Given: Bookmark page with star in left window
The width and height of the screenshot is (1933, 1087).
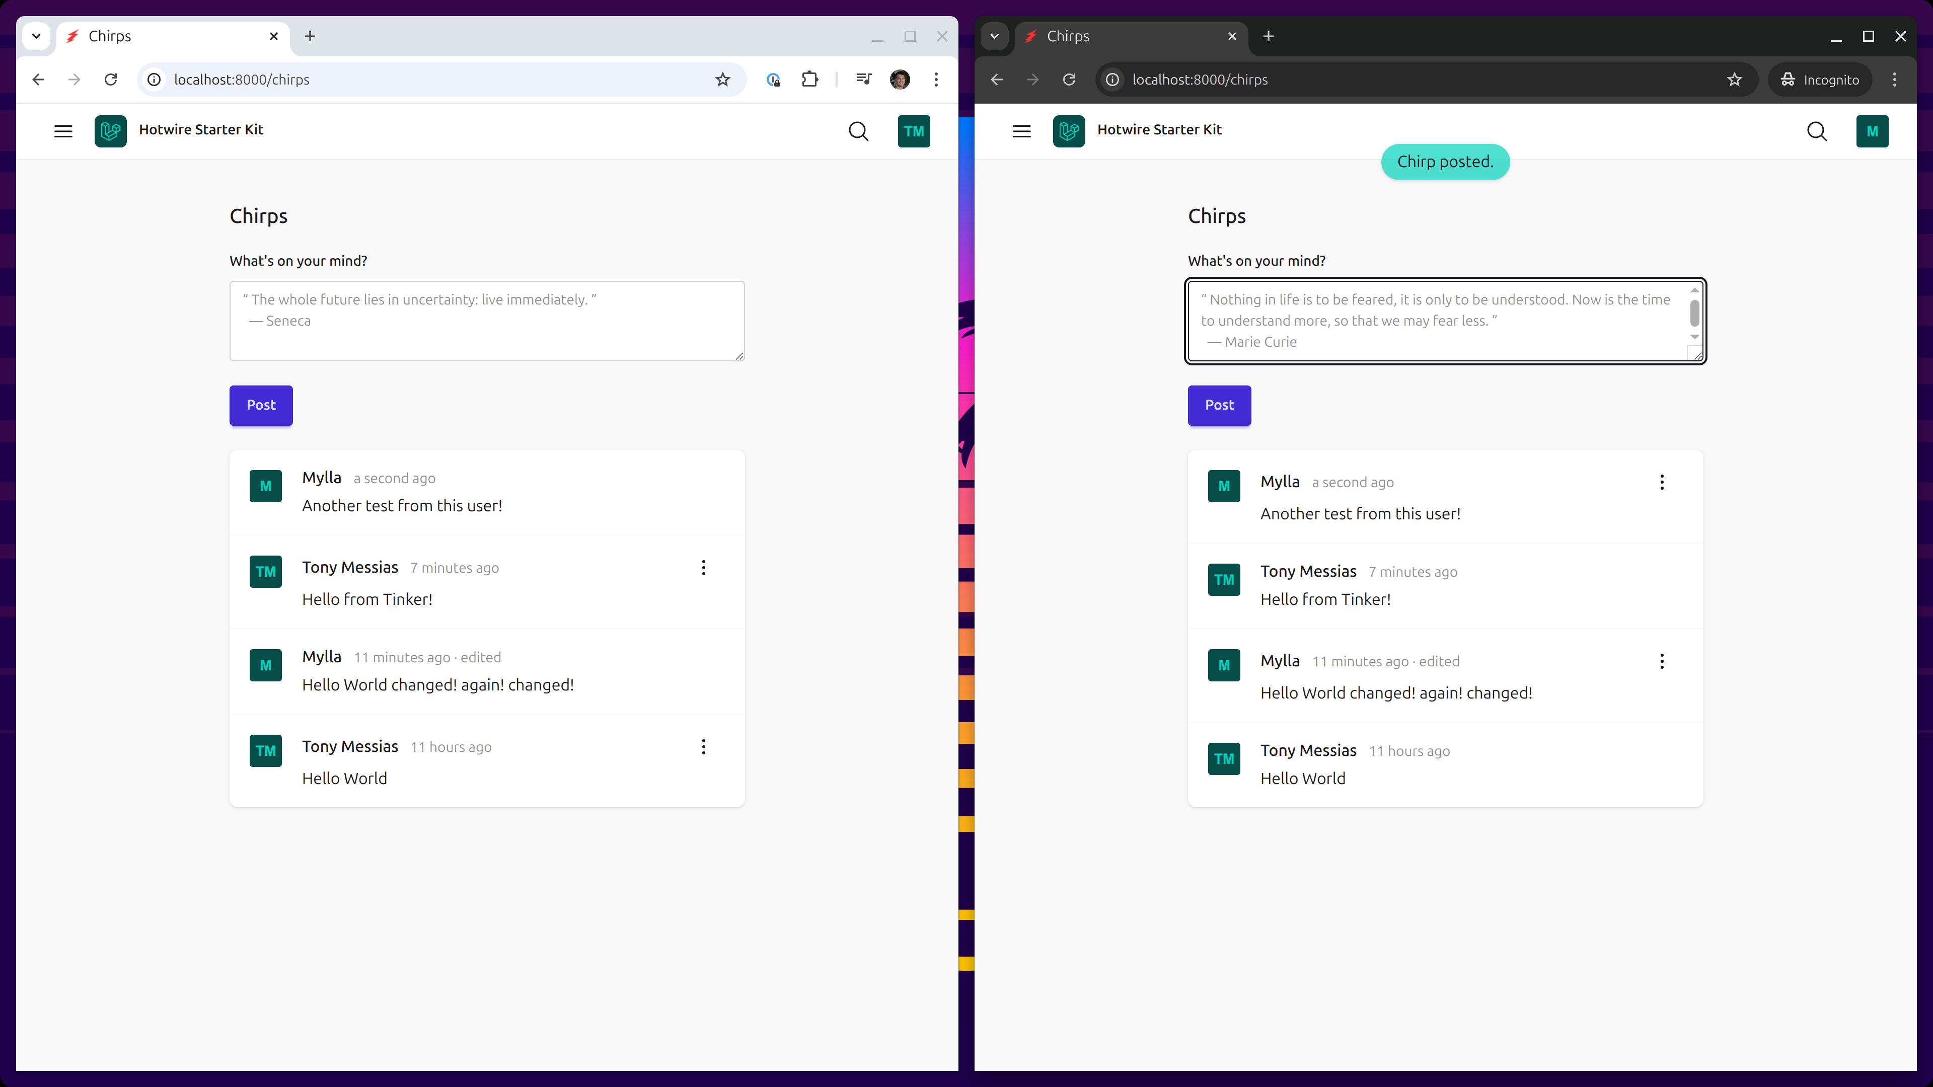Looking at the screenshot, I should [722, 80].
